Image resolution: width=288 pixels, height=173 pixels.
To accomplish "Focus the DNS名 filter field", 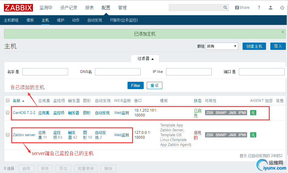I will point(118,72).
